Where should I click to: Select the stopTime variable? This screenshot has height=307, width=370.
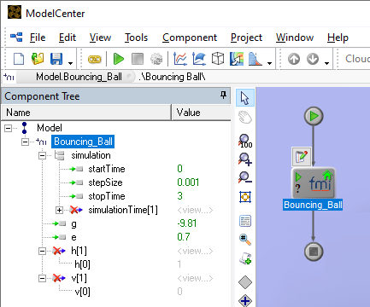pyautogui.click(x=107, y=196)
